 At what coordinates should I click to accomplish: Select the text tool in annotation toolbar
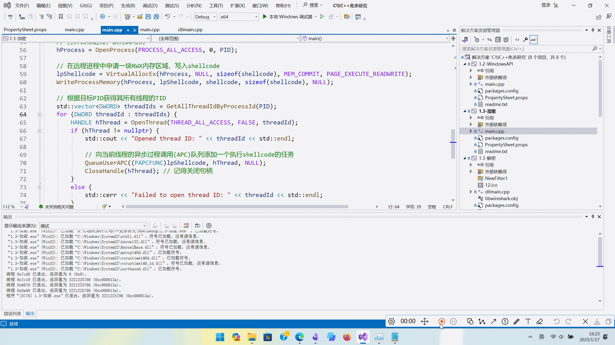click(x=528, y=322)
